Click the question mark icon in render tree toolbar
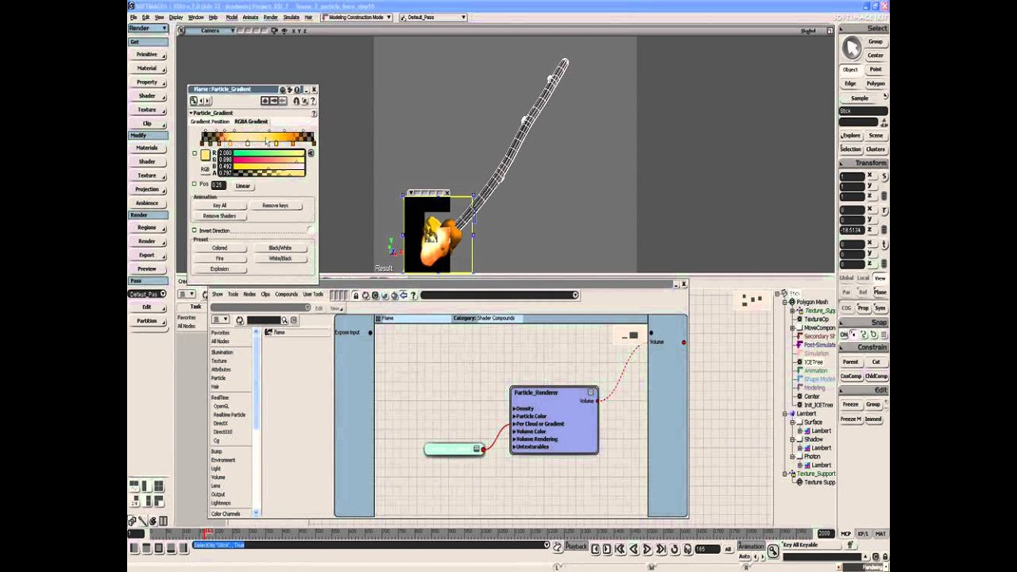 (x=412, y=296)
